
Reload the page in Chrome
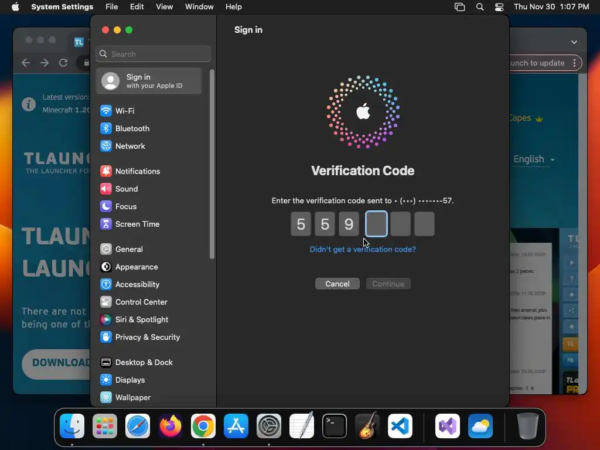coord(63,63)
